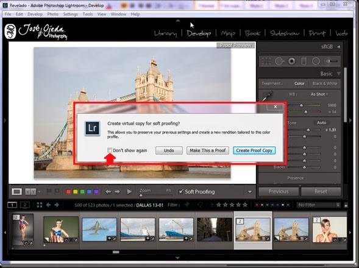Go to next photo arrow in toolbar

[117, 192]
